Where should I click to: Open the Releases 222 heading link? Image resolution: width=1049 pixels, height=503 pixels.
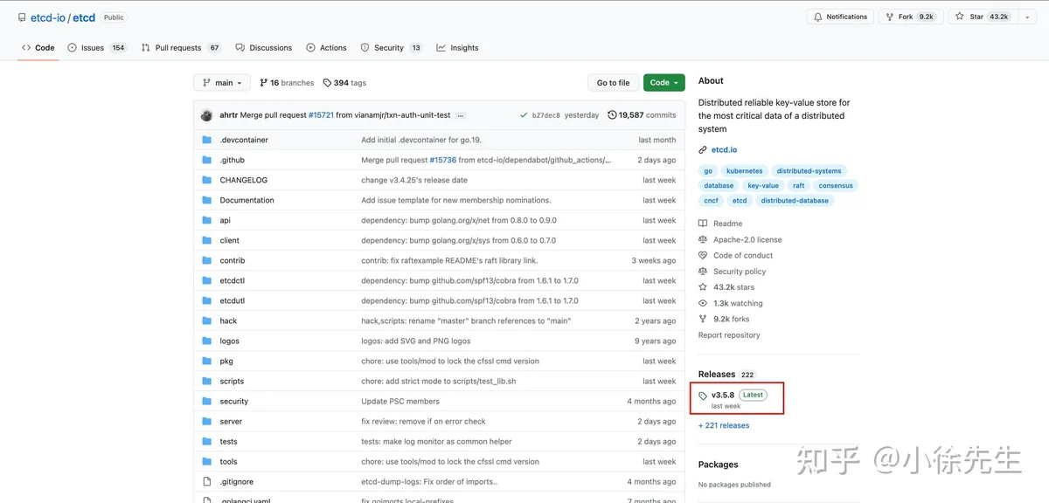(x=726, y=374)
